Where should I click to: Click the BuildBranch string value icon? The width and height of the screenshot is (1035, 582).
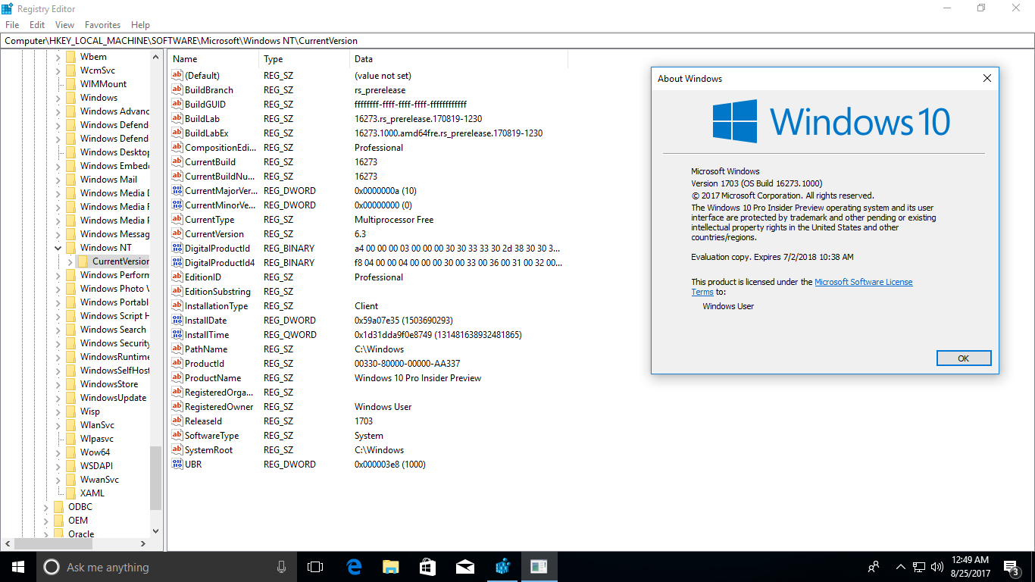click(177, 89)
